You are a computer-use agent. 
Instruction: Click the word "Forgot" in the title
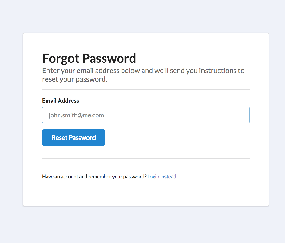(x=60, y=58)
